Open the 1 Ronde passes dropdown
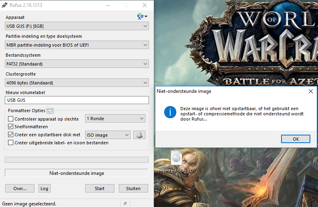 (x=115, y=119)
